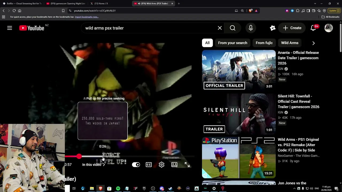342x192 pixels.
Task: Select the 'From fujlc' chip
Action: [x=264, y=43]
